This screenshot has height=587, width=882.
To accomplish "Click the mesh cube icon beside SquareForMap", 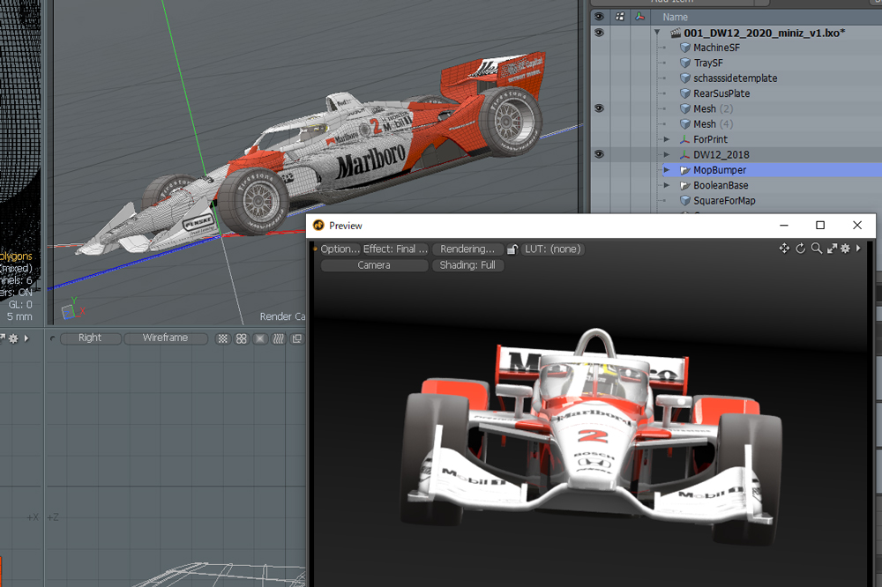I will (685, 200).
